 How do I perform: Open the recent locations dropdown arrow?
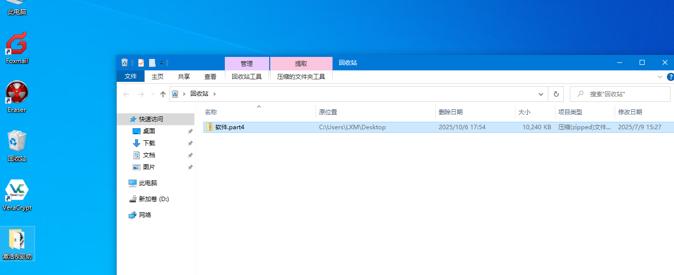point(153,94)
